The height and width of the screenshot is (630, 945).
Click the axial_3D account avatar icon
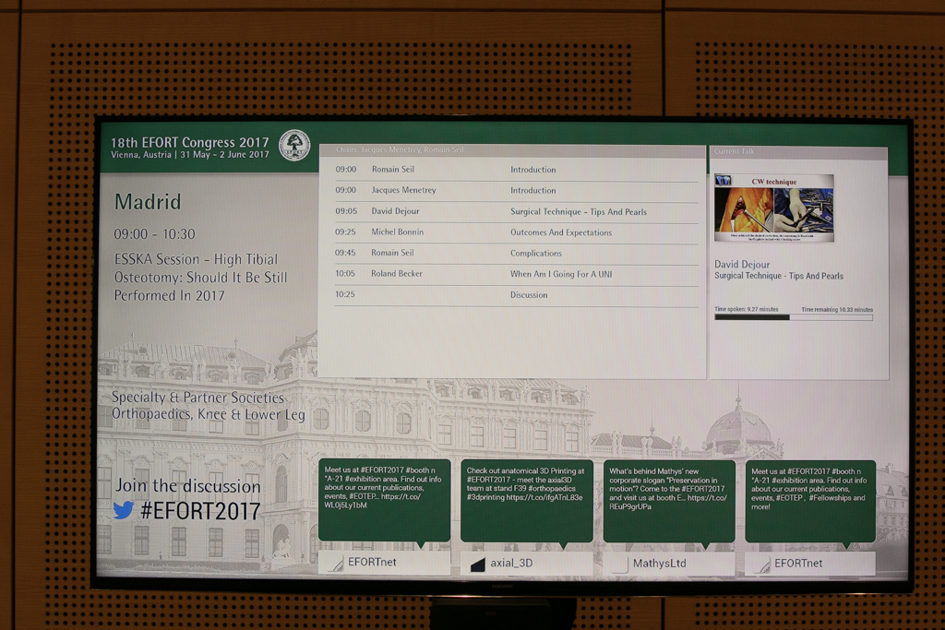pos(478,565)
